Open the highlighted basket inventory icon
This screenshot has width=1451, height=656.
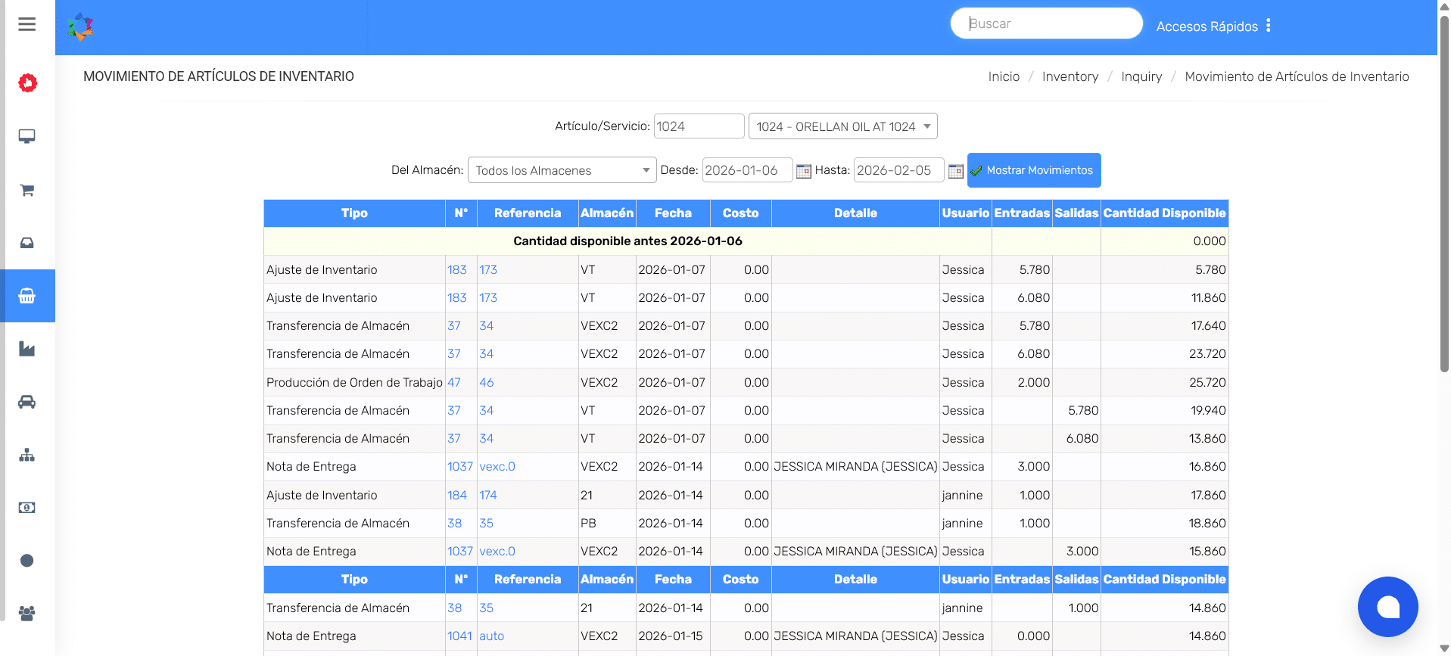click(27, 296)
